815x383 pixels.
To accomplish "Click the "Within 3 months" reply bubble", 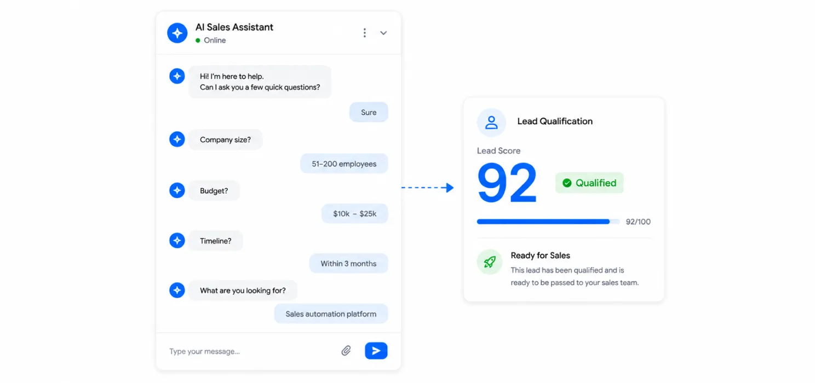I will coord(348,263).
